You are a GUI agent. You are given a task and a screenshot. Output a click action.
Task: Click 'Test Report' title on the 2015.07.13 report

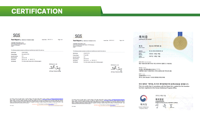pyautogui.click(x=15, y=40)
